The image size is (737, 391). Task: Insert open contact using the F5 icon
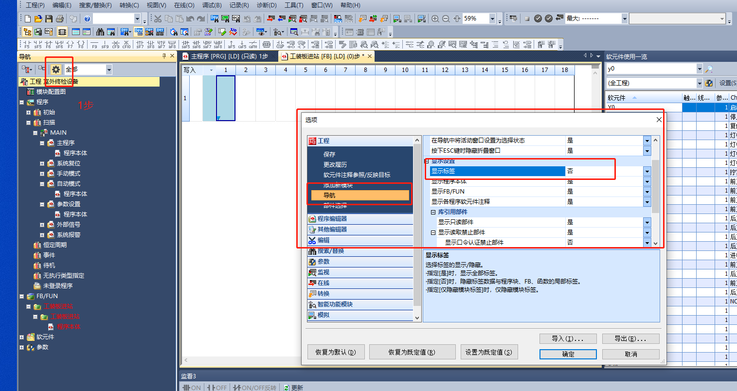(27, 44)
